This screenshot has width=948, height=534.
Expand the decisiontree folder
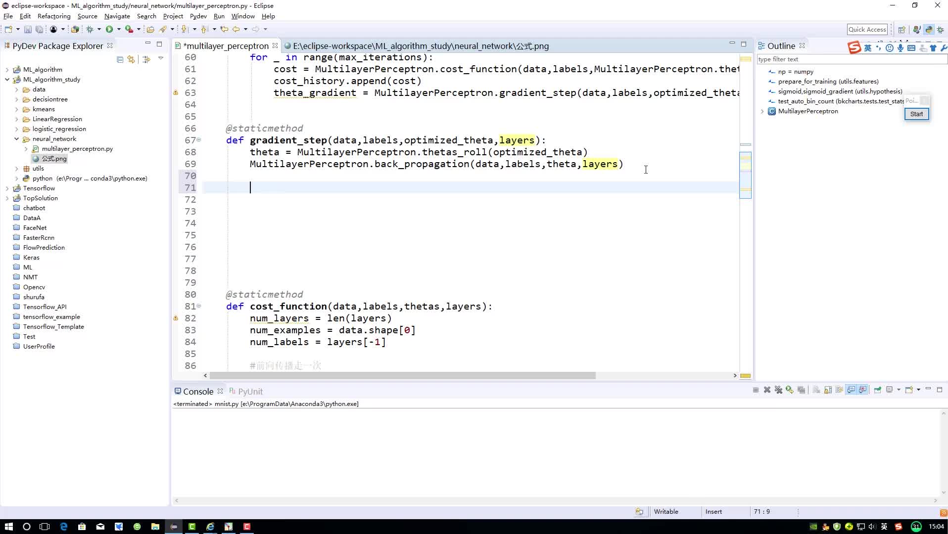[16, 99]
